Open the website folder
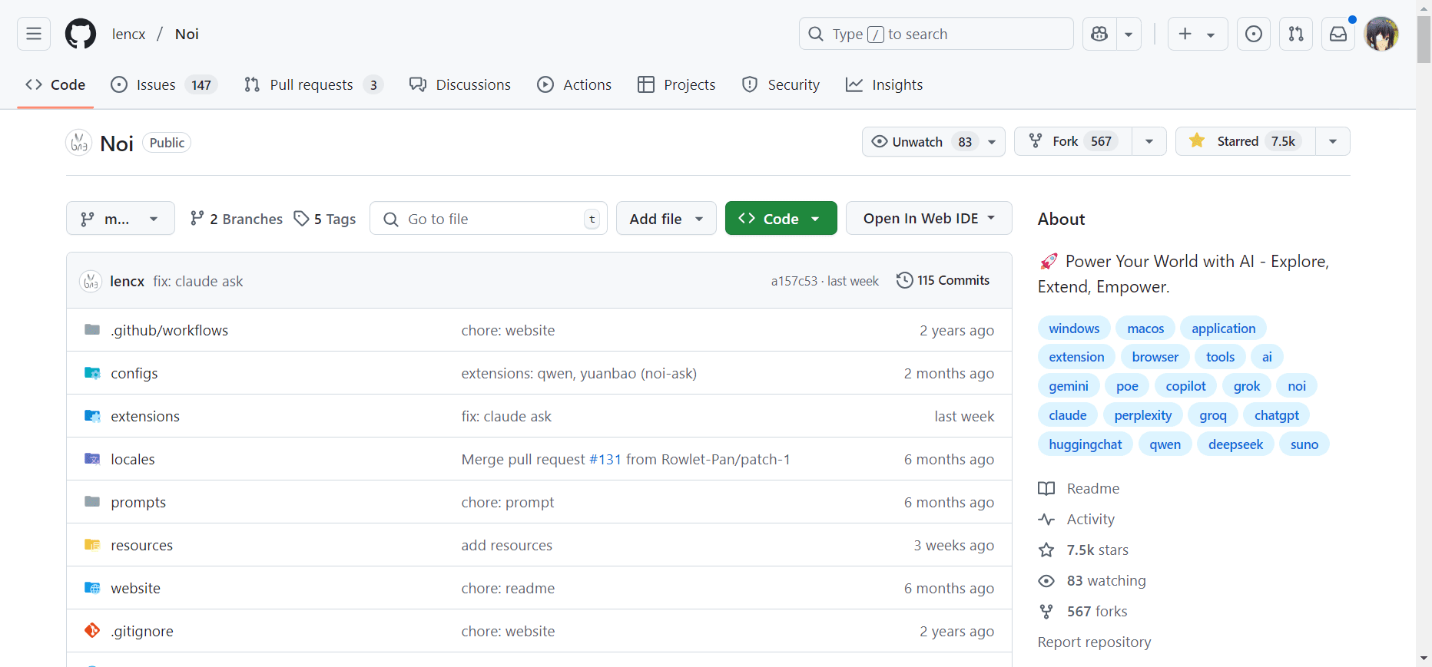 pos(136,588)
